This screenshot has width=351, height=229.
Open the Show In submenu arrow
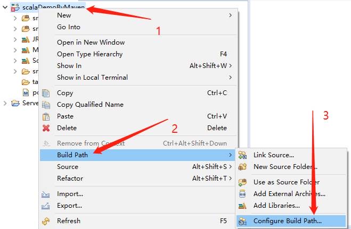[230, 66]
